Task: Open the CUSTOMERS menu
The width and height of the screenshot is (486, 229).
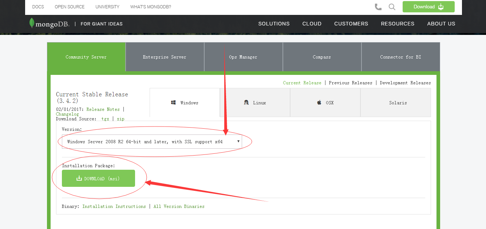Action: point(351,24)
